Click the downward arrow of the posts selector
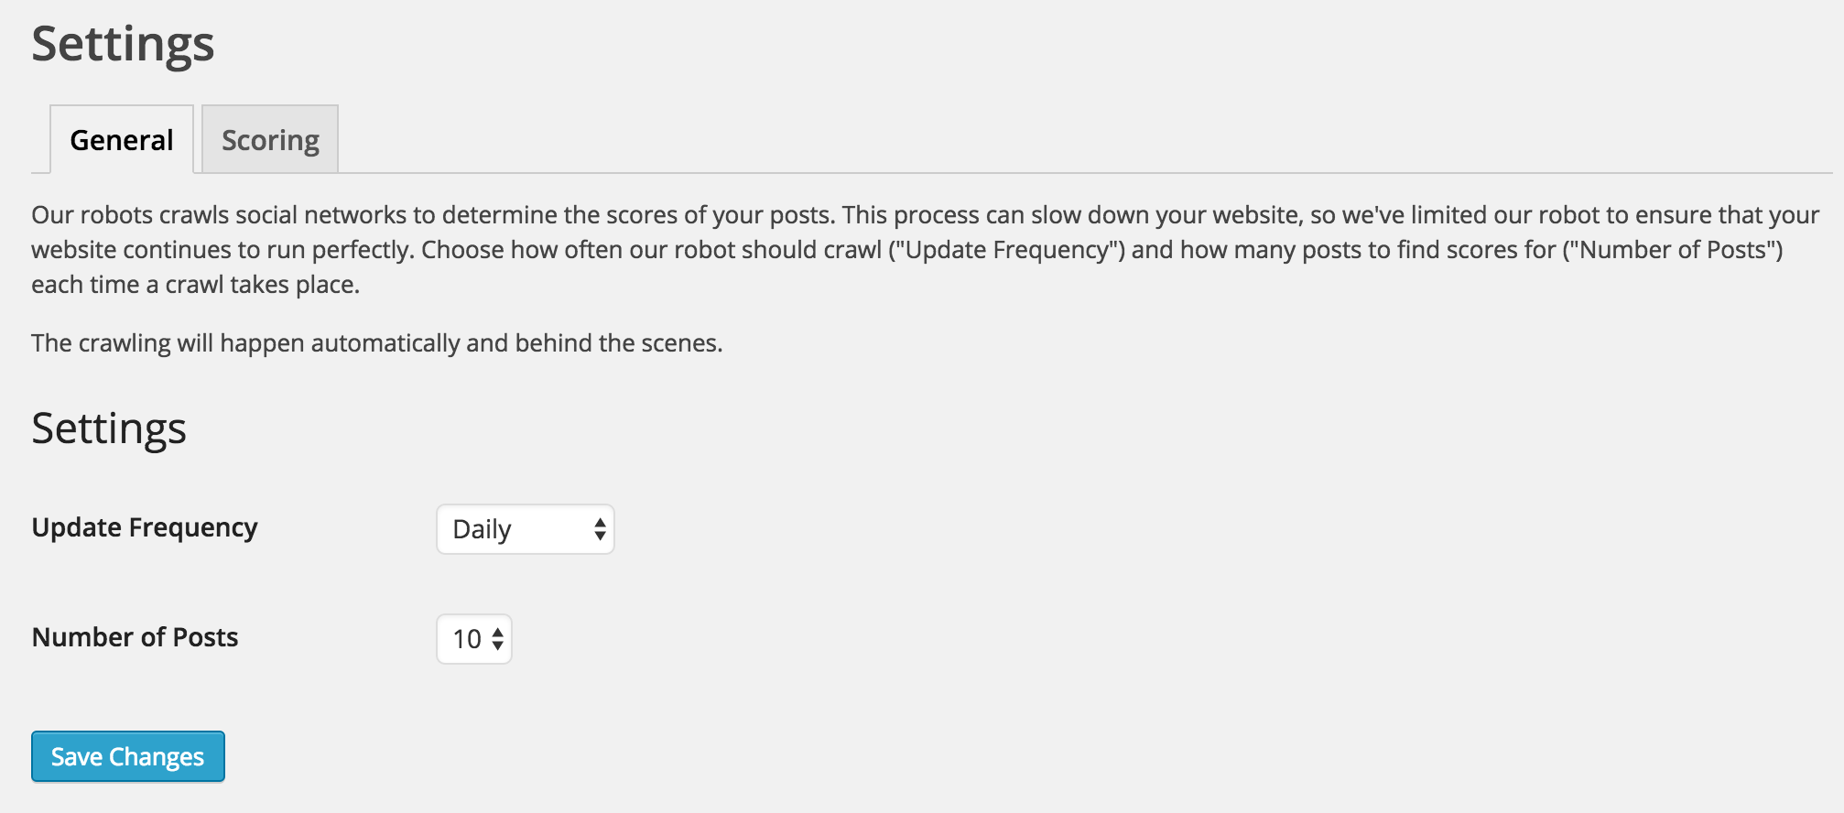 tap(497, 646)
